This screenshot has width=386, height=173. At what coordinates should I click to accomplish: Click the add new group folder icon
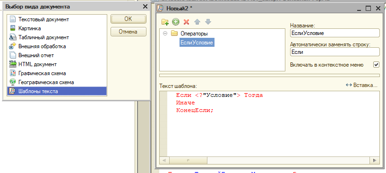(165, 22)
